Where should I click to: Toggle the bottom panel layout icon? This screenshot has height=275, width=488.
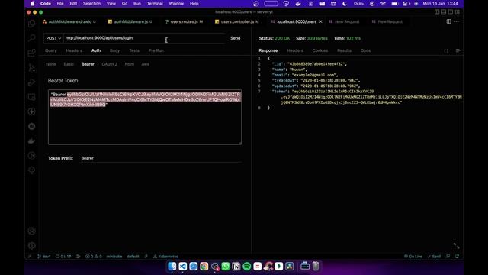(x=444, y=12)
